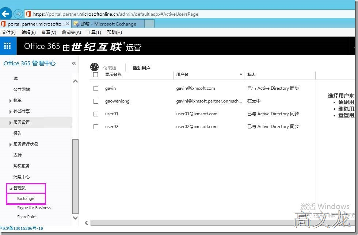The image size is (358, 235).
Task: Open a new browser tab
Action: coord(149,24)
